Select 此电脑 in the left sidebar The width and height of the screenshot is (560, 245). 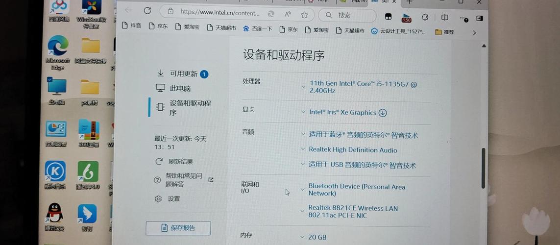pyautogui.click(x=179, y=88)
